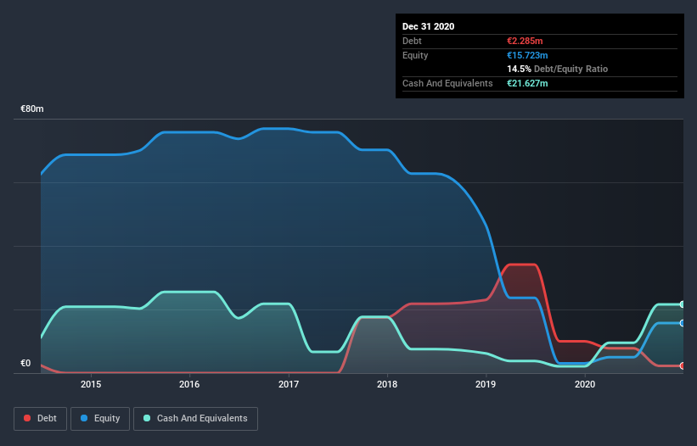Select the 2017 label on the x-axis
Viewport: 697px width, 446px height.
[289, 384]
